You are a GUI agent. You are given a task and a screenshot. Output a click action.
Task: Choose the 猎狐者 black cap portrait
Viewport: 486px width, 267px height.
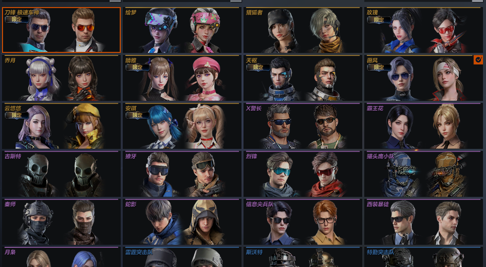click(281, 30)
